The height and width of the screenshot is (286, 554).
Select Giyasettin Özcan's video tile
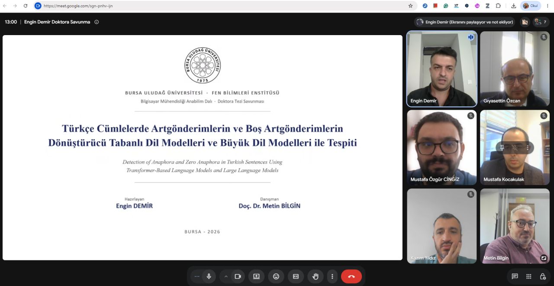515,69
